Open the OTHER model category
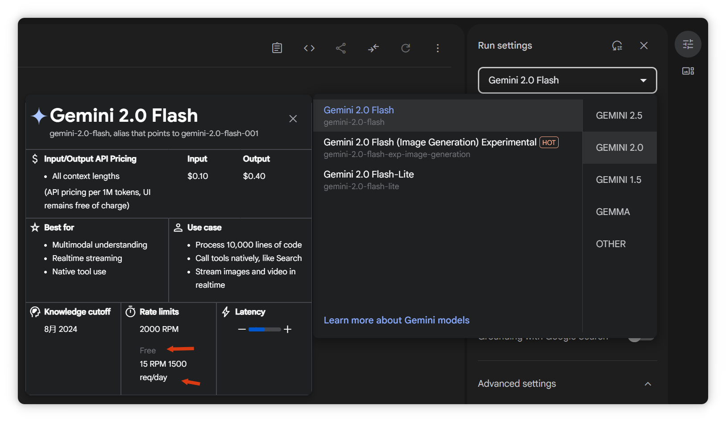Image resolution: width=726 pixels, height=422 pixels. [610, 244]
